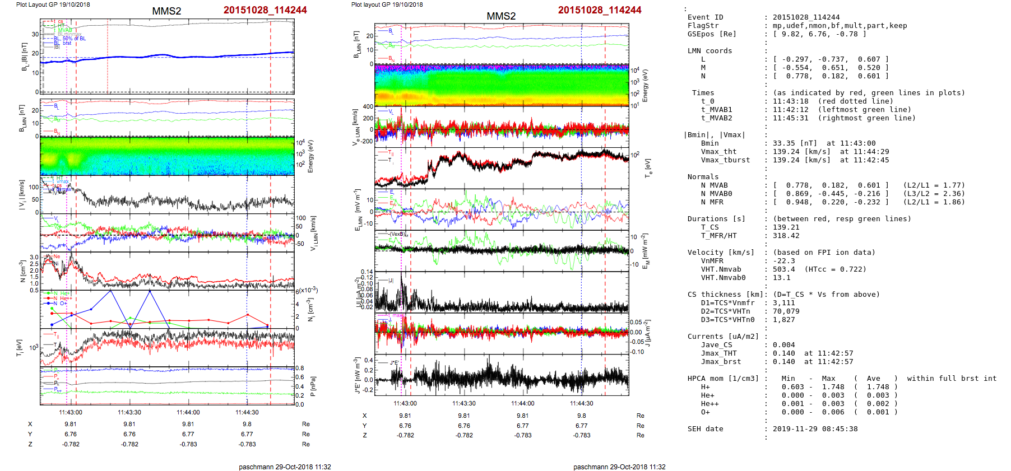
Task: Click the GSEpos [Re] label
Action: 712,34
